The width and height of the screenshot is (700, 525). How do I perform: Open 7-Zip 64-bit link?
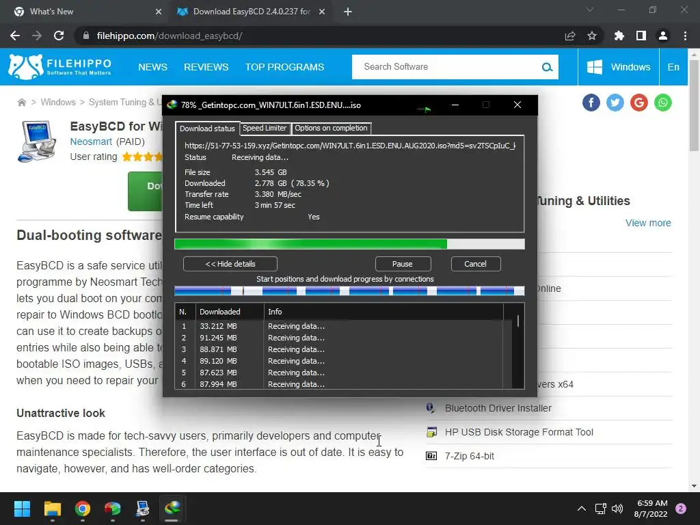469,456
